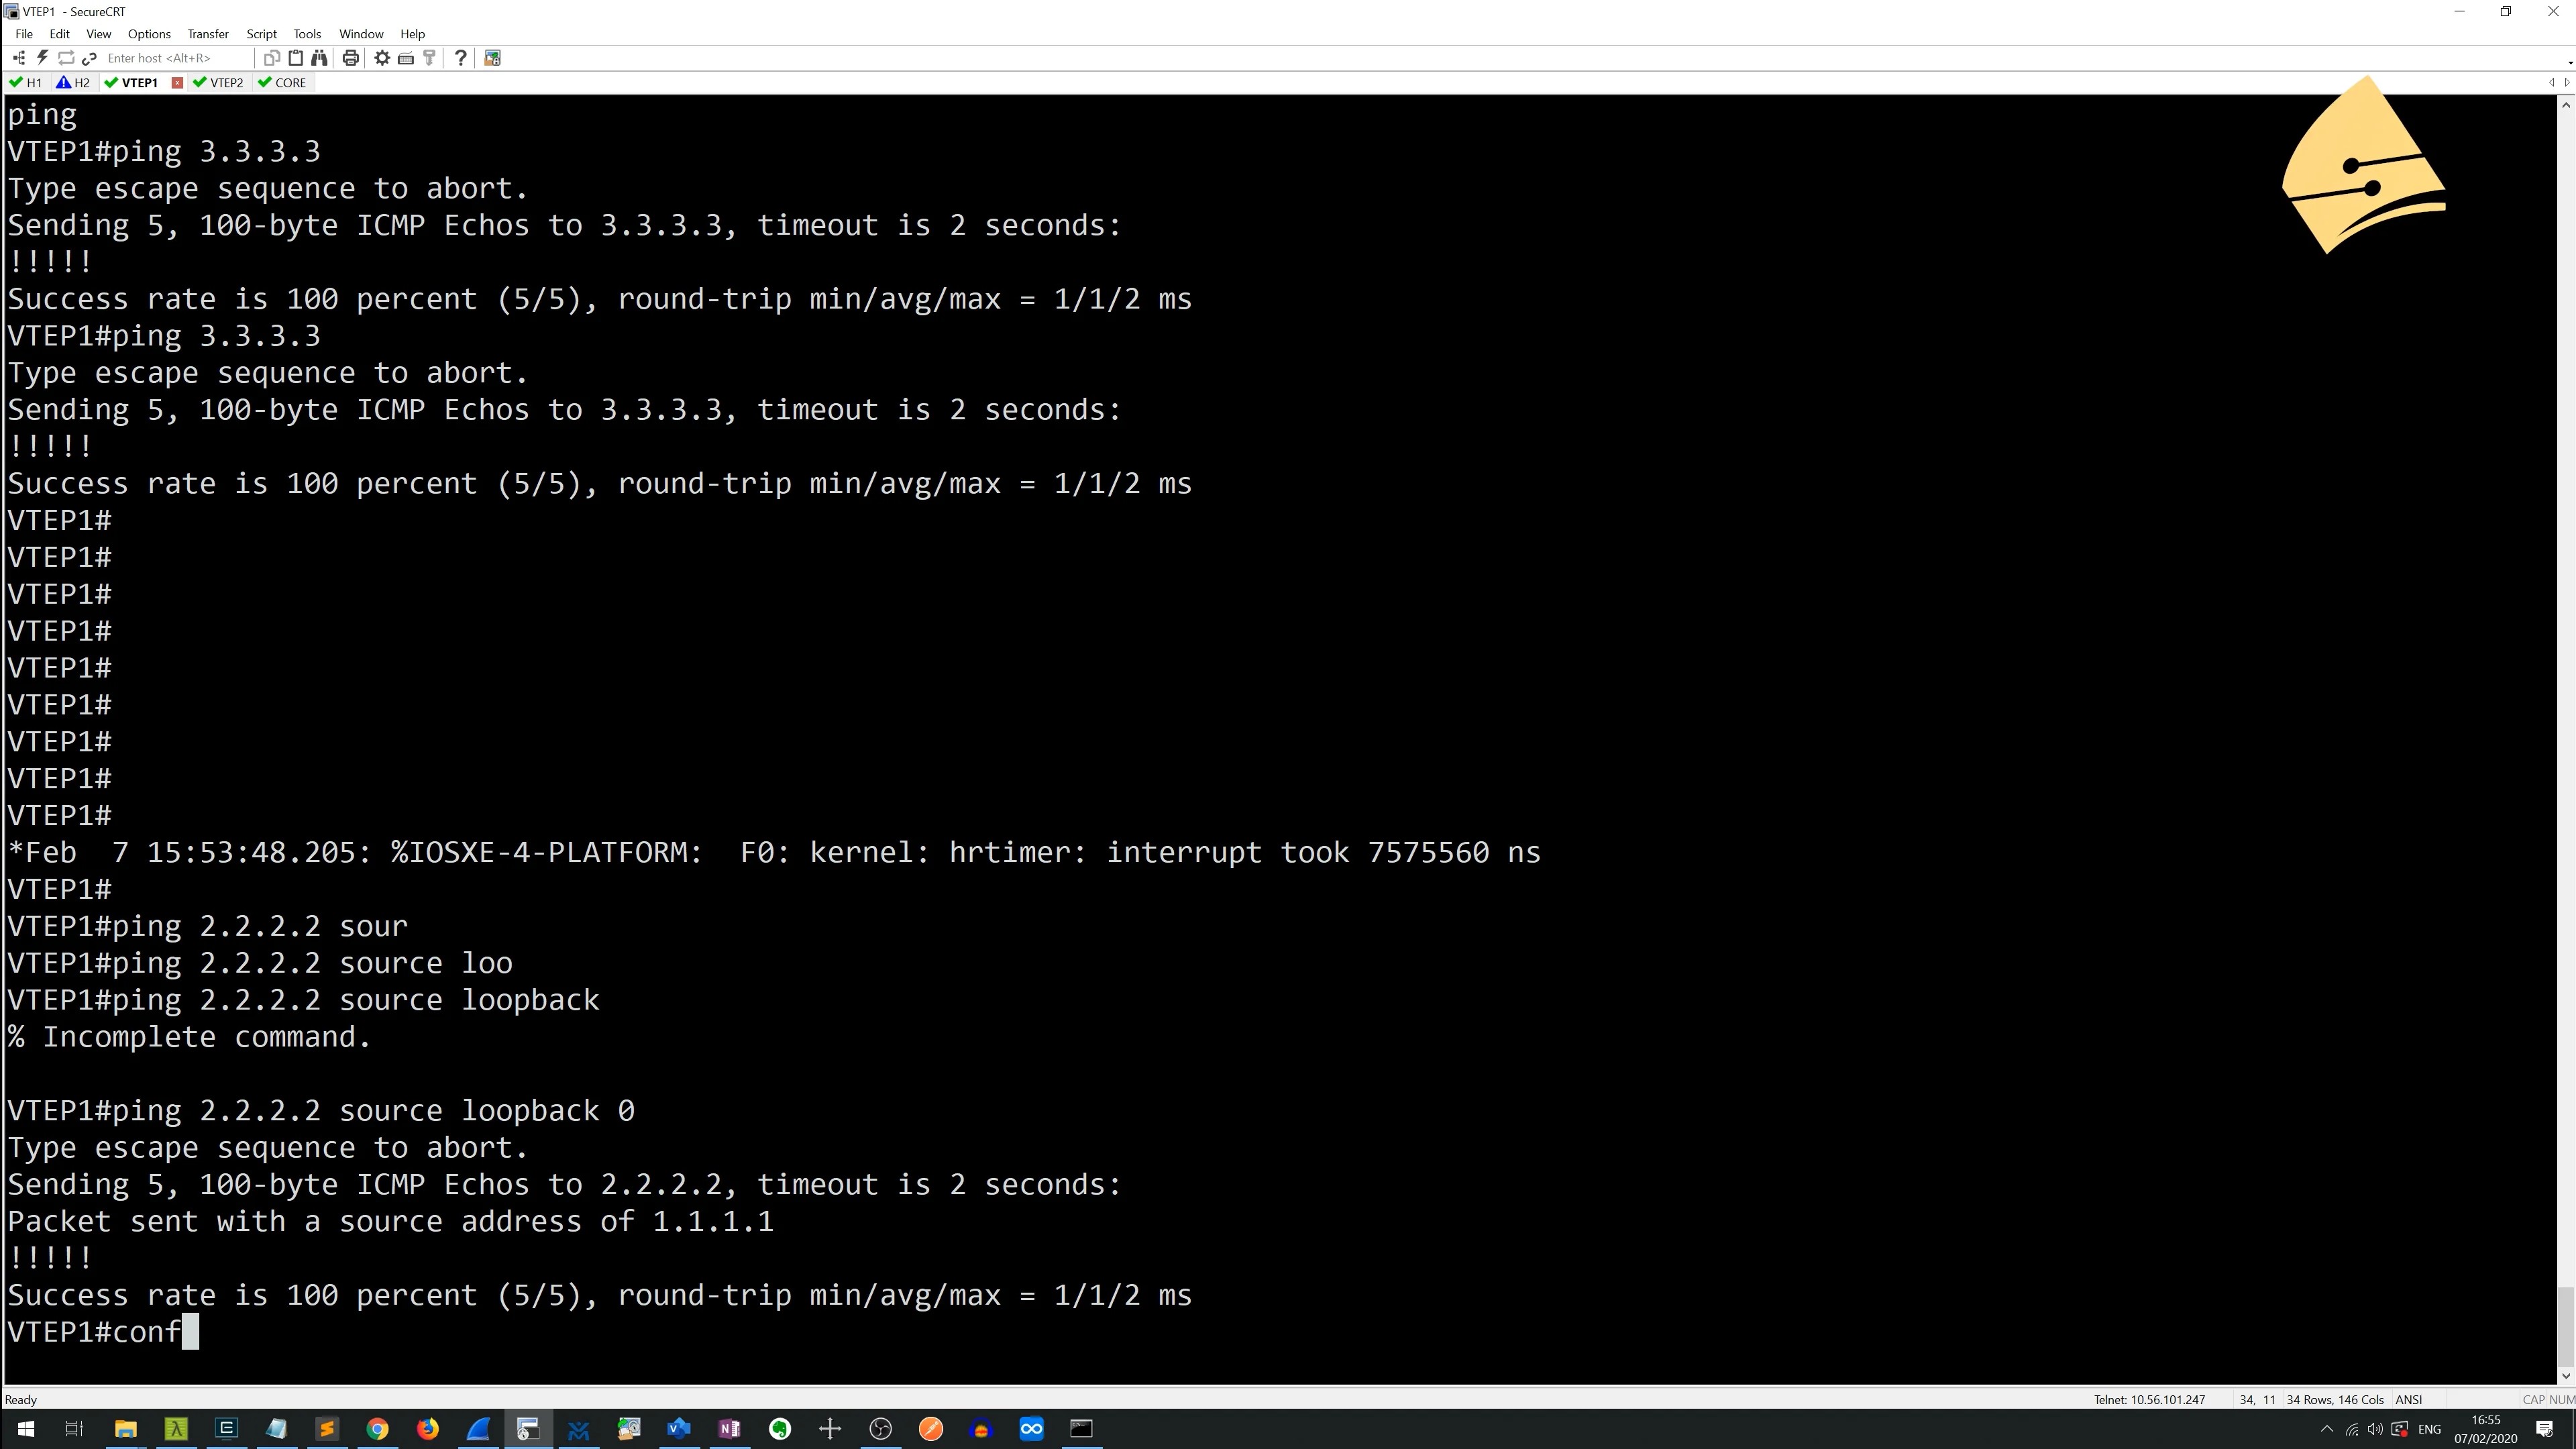Show hidden system tray icons
This screenshot has width=2576, height=1449.
[2326, 1428]
